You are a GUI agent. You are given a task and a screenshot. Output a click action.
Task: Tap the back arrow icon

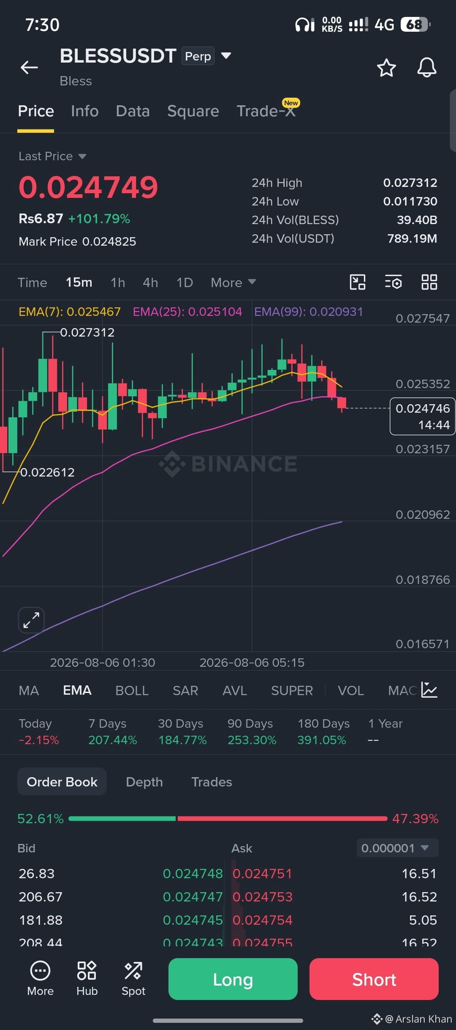(29, 67)
